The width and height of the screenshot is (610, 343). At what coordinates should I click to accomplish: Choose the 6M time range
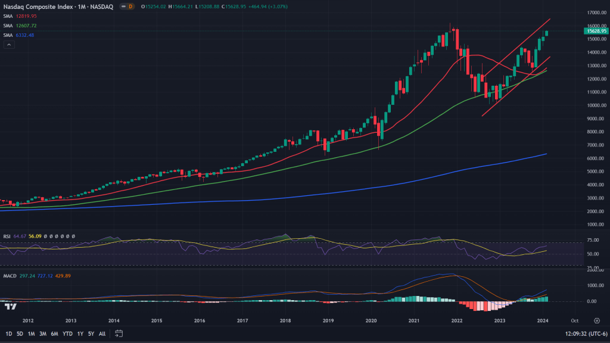[x=54, y=333]
